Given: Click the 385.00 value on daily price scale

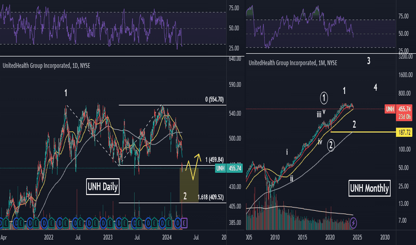Looking at the screenshot, I should [x=235, y=223].
